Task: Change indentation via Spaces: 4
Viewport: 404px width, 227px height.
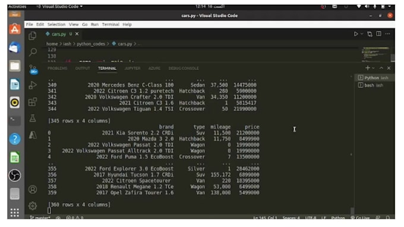Action: point(291,218)
